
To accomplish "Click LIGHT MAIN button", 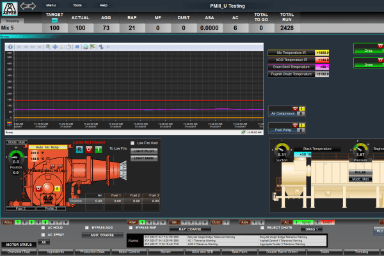I will [144, 158].
